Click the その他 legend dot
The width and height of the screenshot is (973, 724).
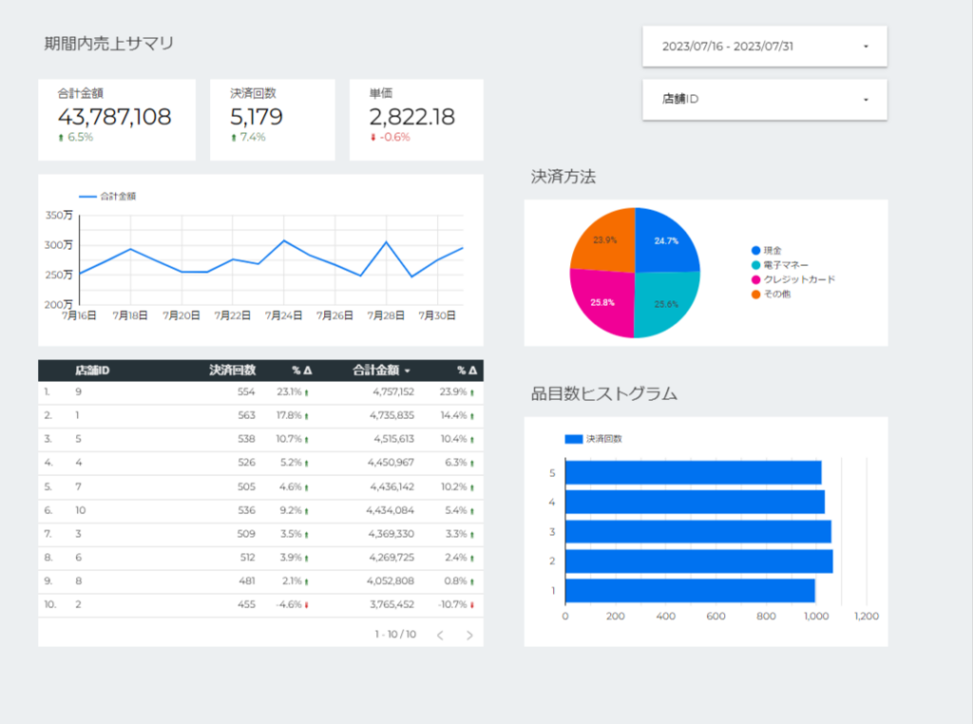[x=756, y=295]
